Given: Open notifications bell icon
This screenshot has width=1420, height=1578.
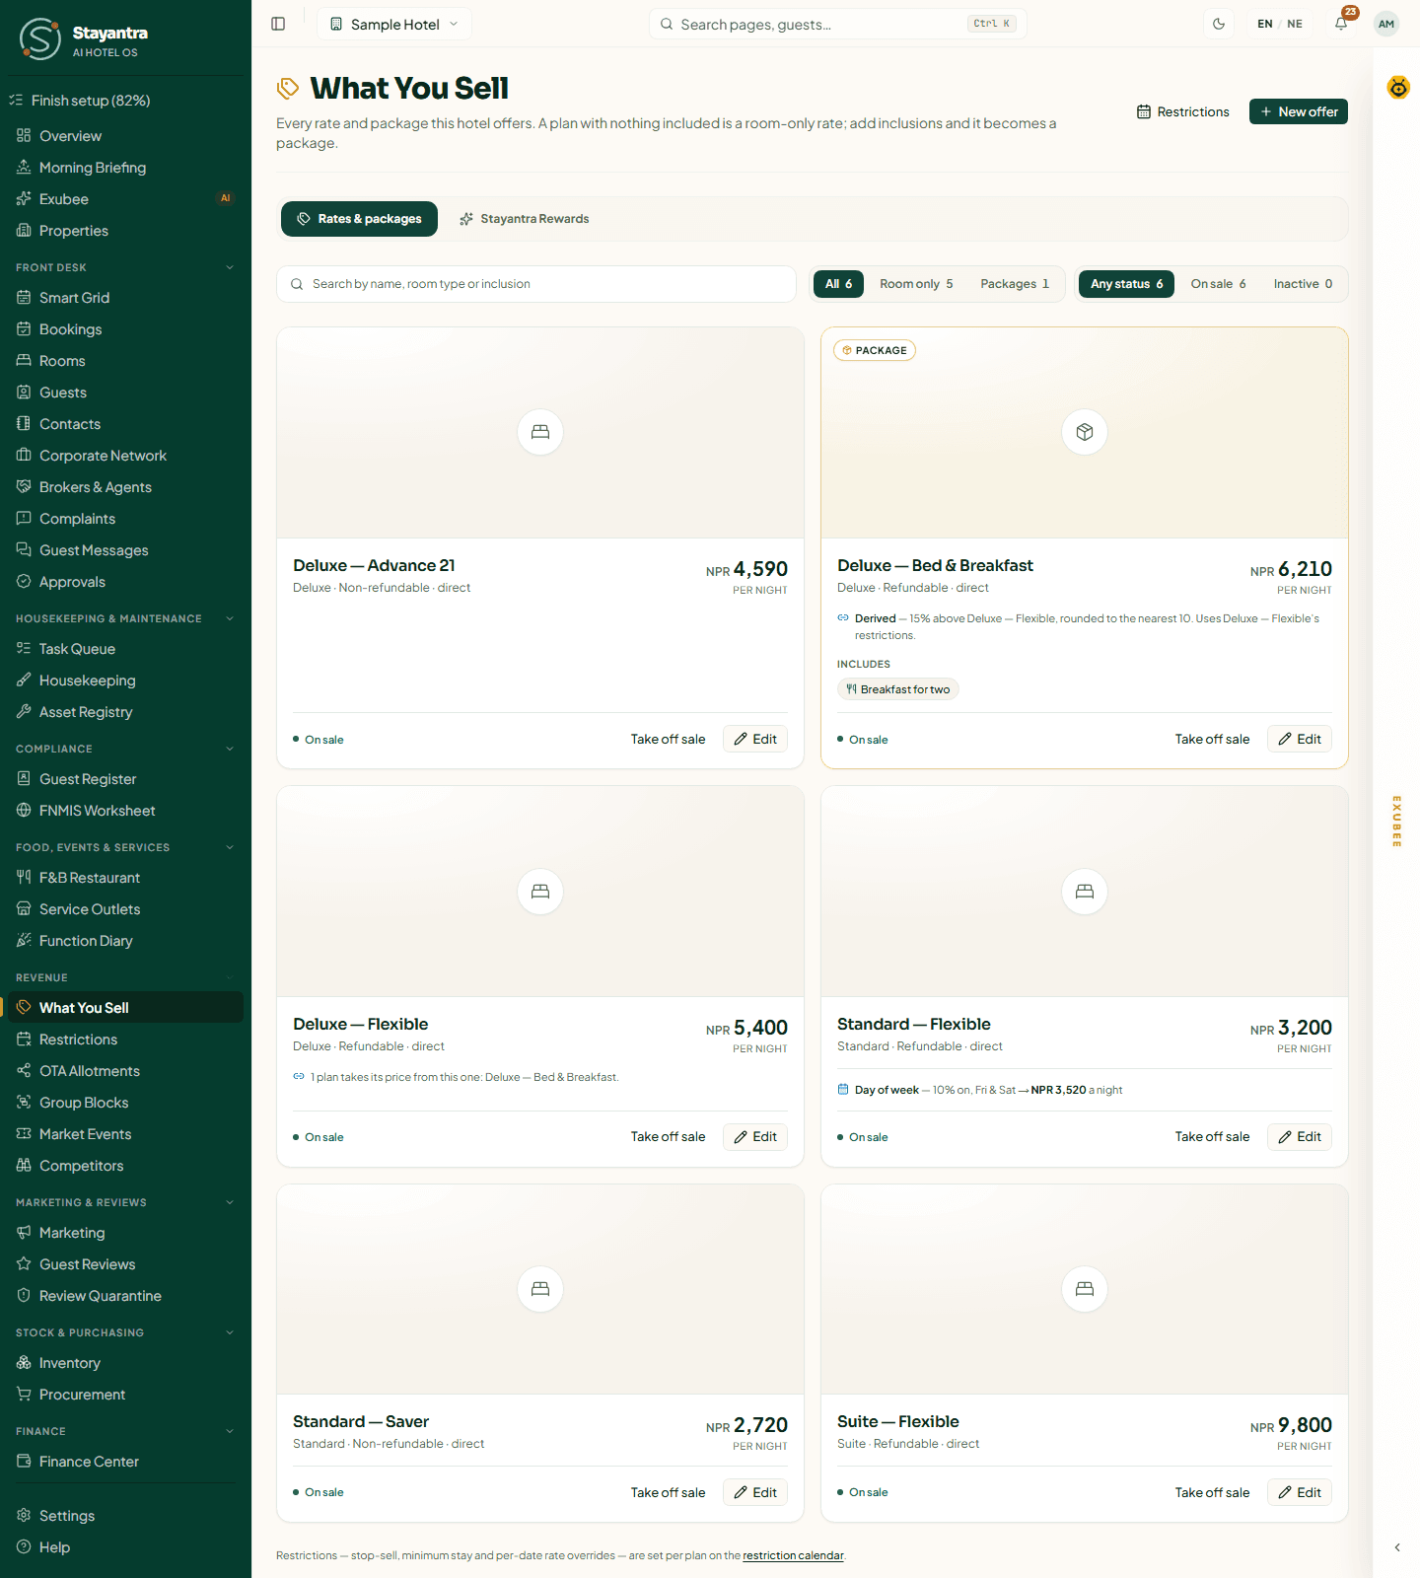Looking at the screenshot, I should click(1341, 24).
